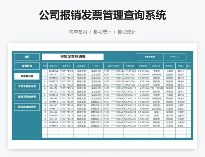Click the 开票日期 column header
Image resolution: width=205 pixels, height=157 pixels.
pos(130,66)
